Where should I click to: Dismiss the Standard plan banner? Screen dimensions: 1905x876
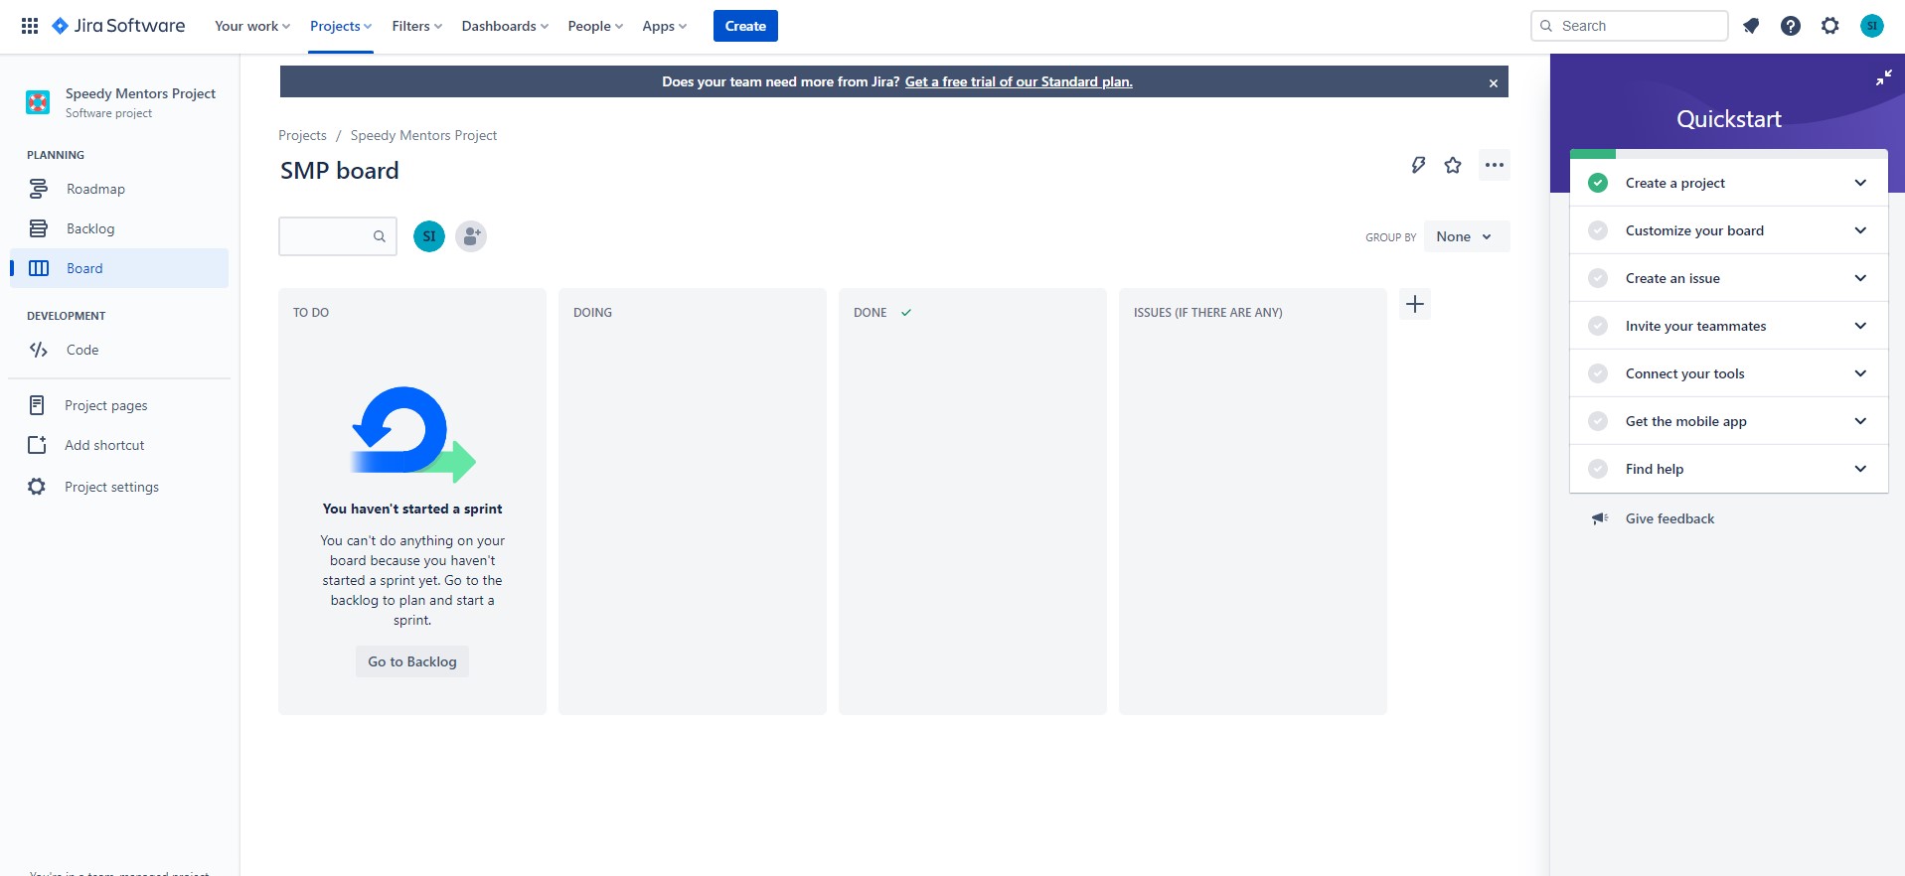1494,83
